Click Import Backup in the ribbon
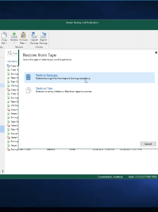 (x=34, y=38)
